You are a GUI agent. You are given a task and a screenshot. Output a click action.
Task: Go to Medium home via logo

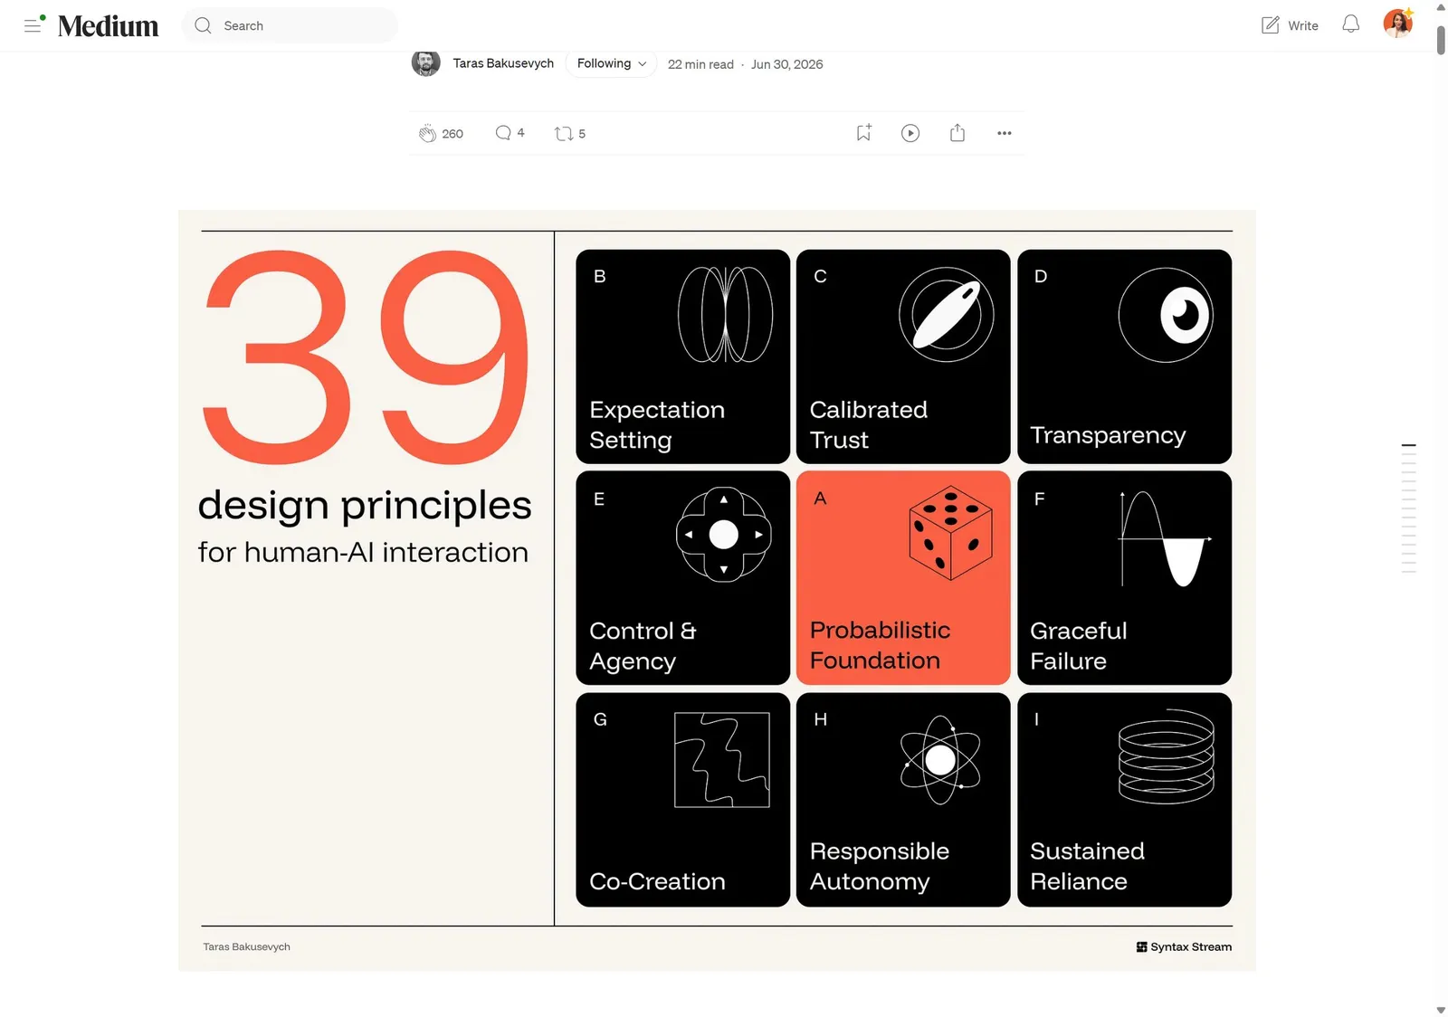108,26
